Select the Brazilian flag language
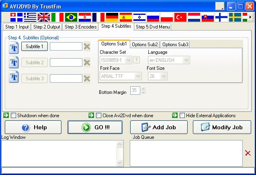 click(x=71, y=17)
